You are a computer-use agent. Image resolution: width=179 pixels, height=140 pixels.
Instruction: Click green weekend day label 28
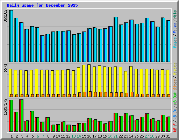pyautogui.click(x=152, y=136)
